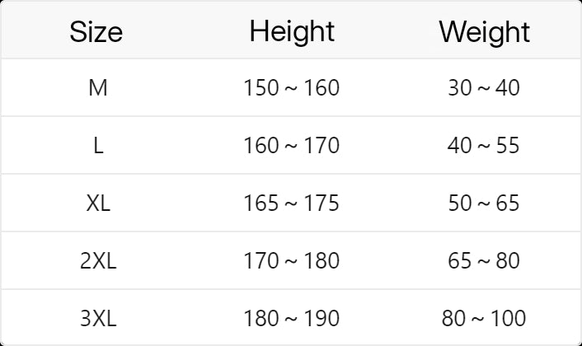Select the 3XL size cell
The width and height of the screenshot is (582, 346).
coord(98,318)
